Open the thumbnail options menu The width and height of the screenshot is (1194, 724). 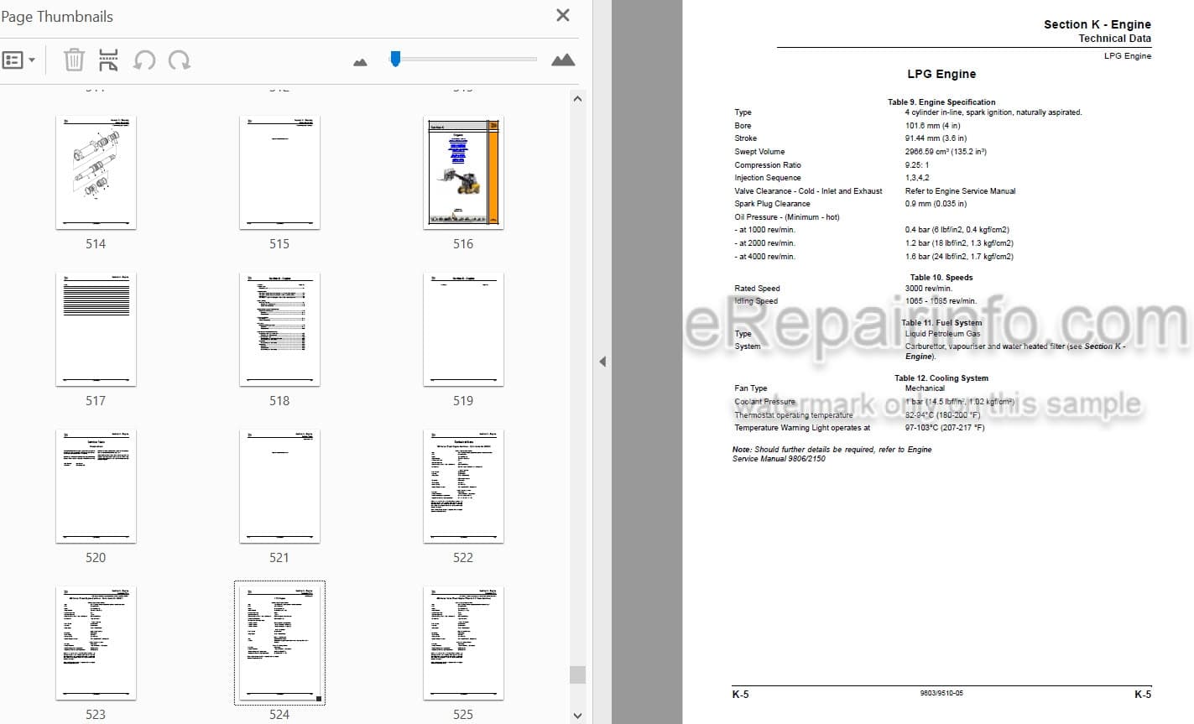coord(18,60)
